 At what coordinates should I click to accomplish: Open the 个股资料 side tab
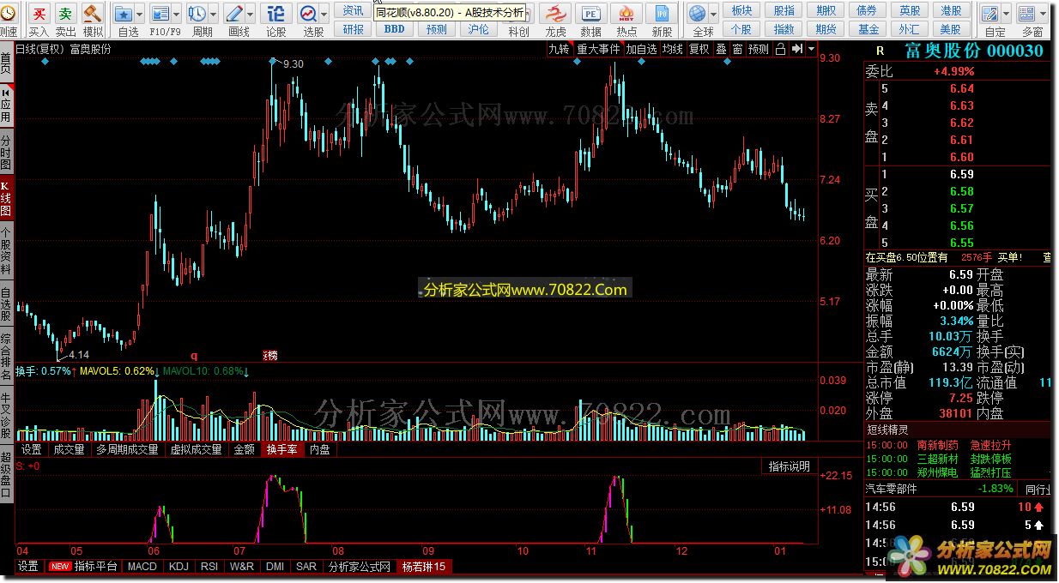click(x=6, y=250)
